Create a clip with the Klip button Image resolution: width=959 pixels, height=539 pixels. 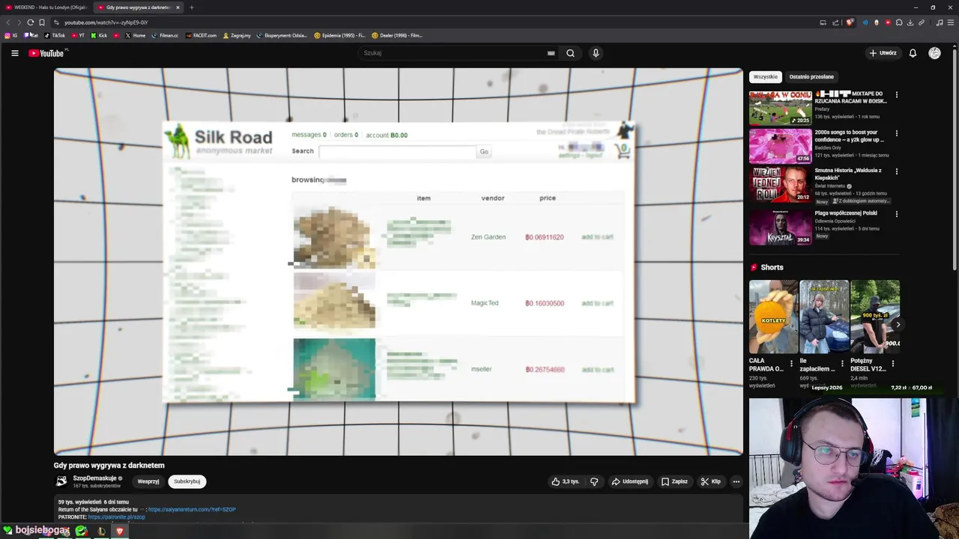pos(710,481)
